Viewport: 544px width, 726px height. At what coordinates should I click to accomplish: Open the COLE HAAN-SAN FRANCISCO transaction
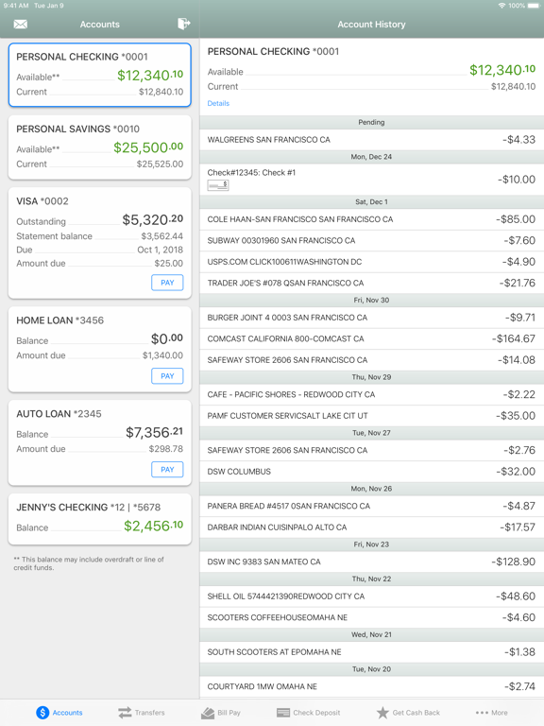[x=372, y=219]
